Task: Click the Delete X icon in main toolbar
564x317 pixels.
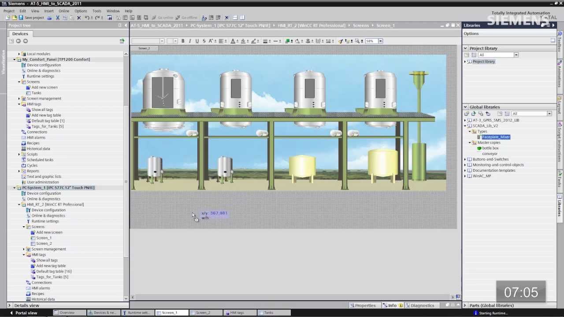Action: coord(79,18)
